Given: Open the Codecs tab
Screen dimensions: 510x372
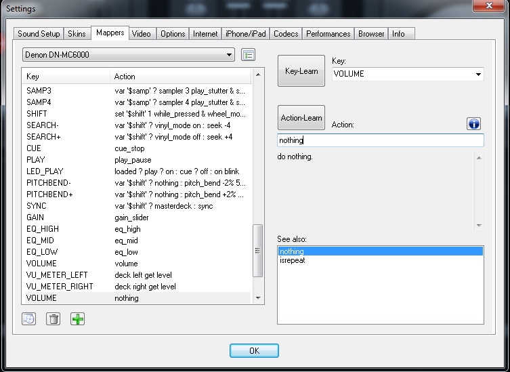Looking at the screenshot, I should (x=286, y=34).
